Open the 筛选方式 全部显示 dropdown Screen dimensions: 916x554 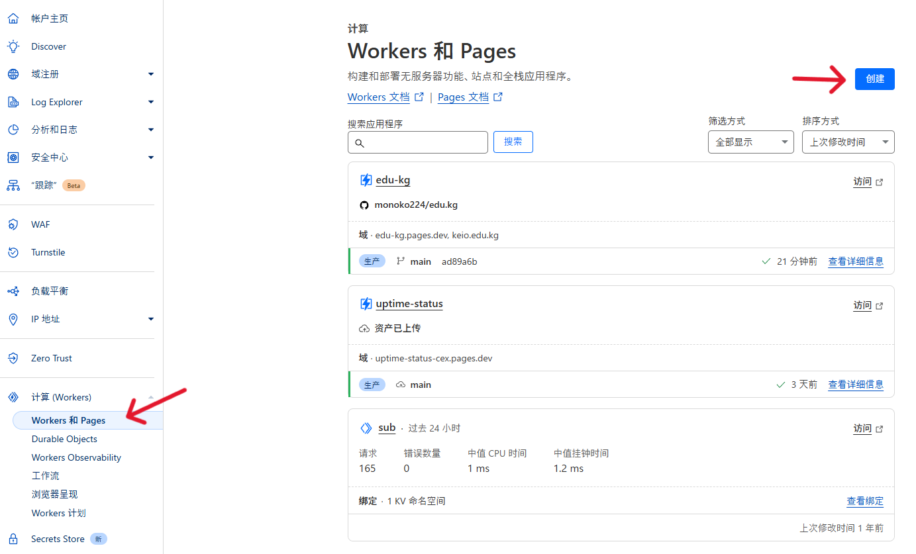[751, 142]
